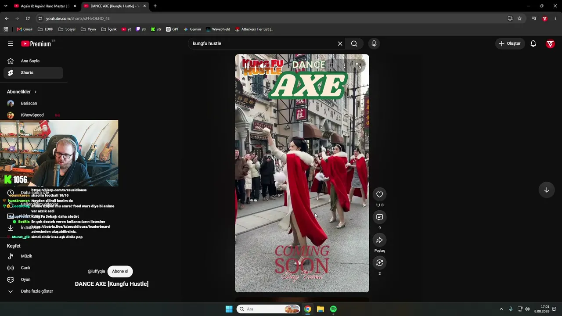The width and height of the screenshot is (562, 316).
Task: Open the Chrome apps grid shortcut
Action: point(6,29)
